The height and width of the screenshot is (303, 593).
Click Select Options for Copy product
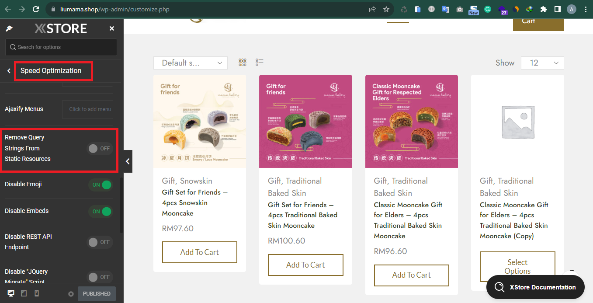tap(517, 267)
